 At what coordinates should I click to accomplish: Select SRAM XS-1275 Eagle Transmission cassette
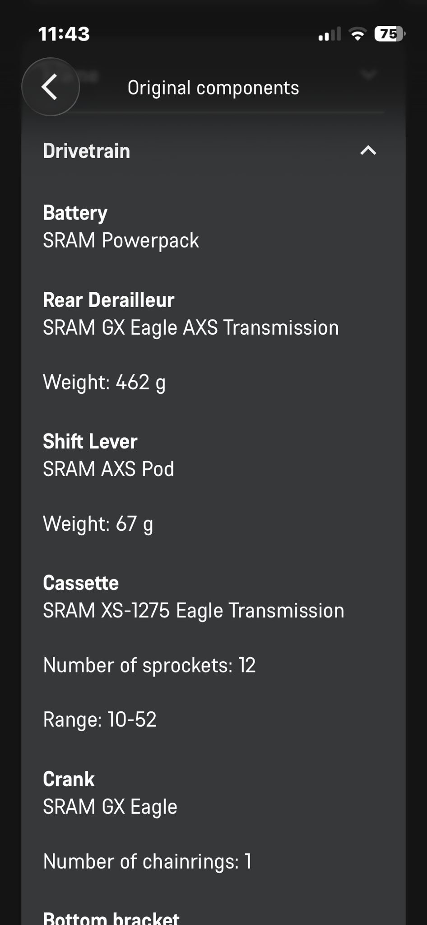[x=194, y=611]
